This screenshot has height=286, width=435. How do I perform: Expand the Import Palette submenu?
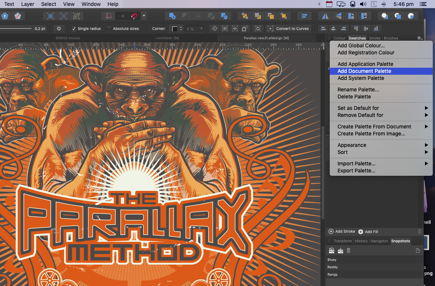pos(381,164)
